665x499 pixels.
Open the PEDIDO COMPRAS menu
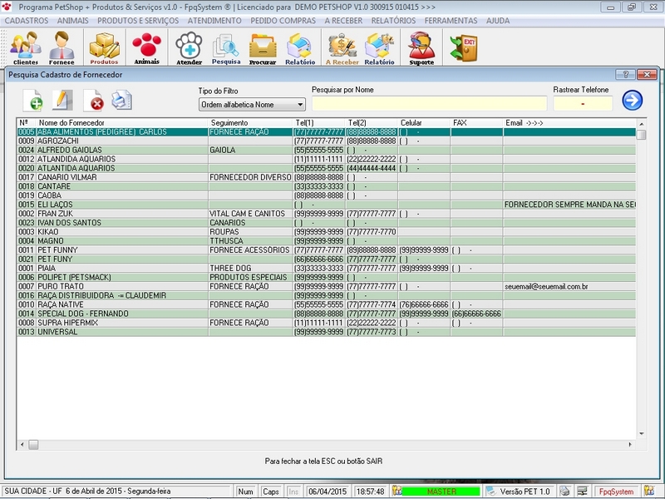(283, 21)
